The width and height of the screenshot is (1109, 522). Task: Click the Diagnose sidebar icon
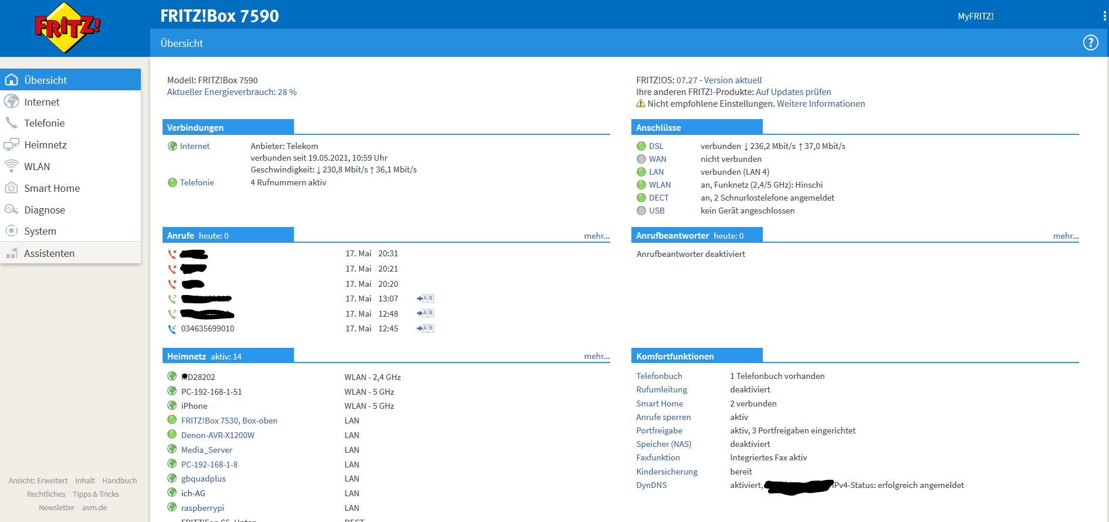11,210
